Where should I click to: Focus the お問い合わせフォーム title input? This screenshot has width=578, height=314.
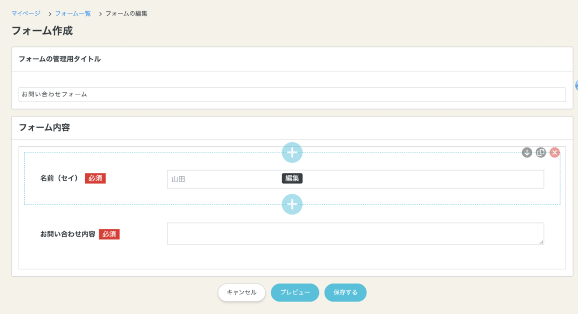pyautogui.click(x=292, y=94)
